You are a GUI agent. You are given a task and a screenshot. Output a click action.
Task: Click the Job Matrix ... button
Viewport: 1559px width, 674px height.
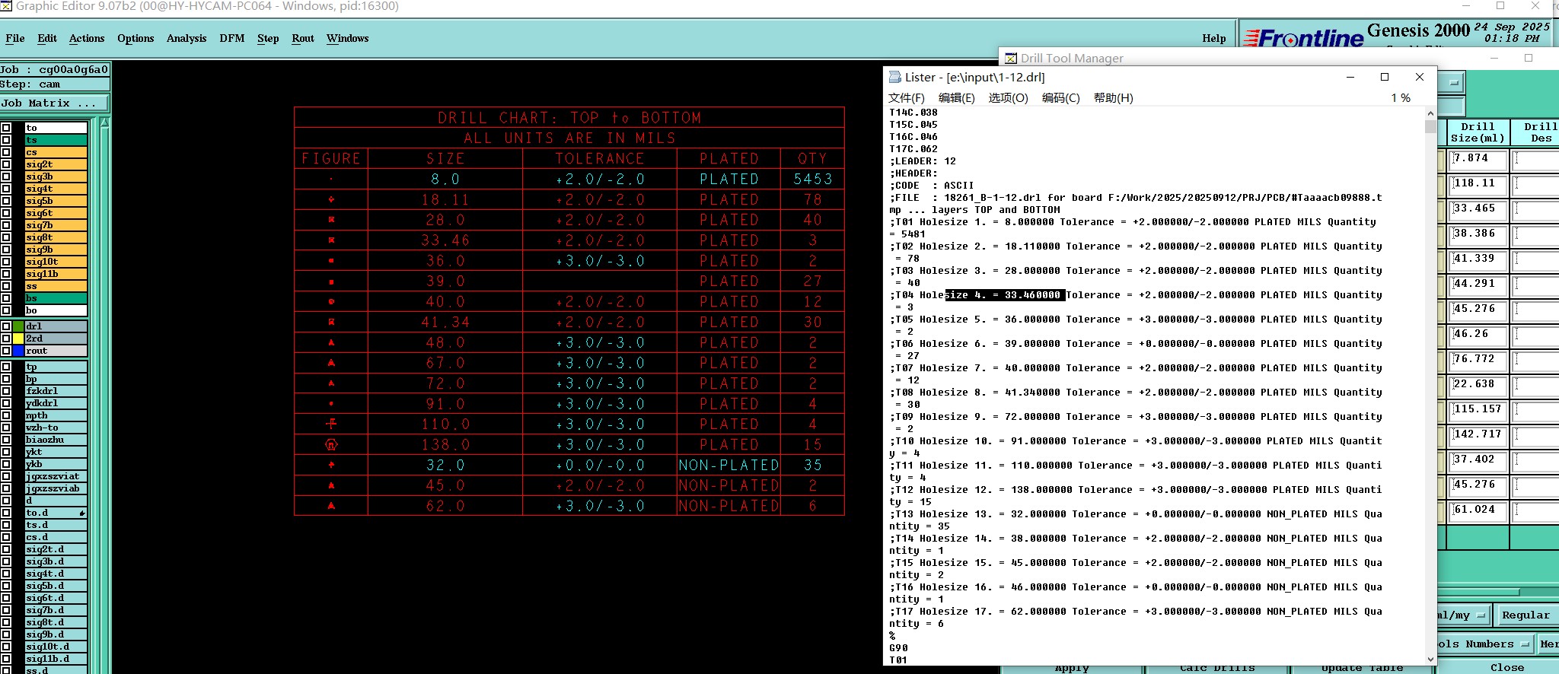[x=53, y=103]
